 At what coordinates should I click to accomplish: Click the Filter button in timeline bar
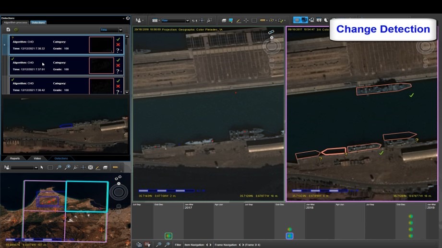coord(178,245)
